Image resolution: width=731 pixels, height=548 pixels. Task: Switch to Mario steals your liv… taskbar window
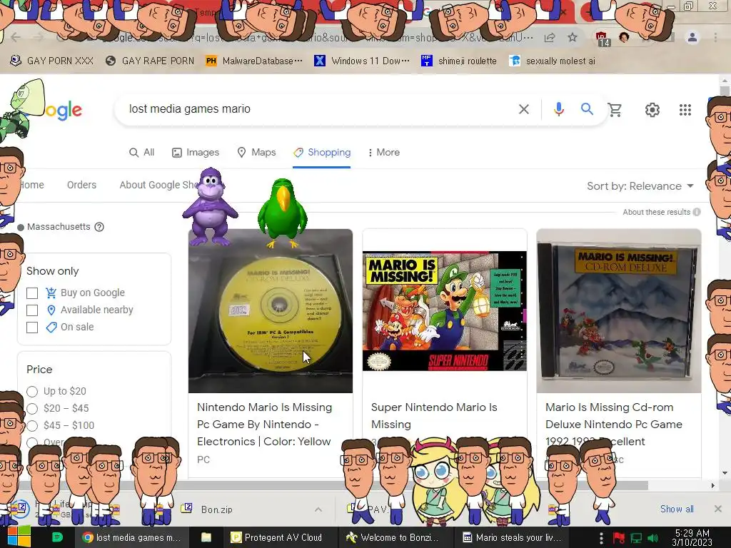[x=513, y=538]
